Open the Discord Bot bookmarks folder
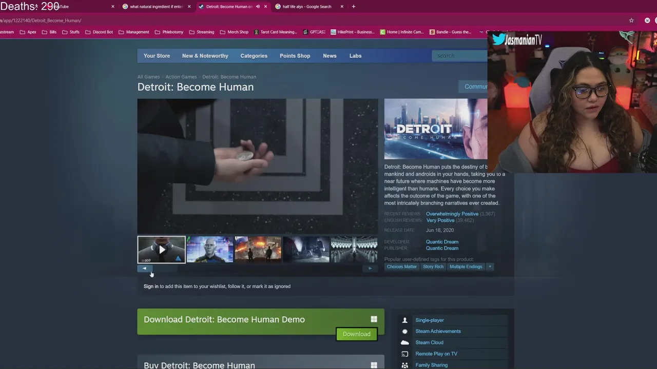657x369 pixels. pyautogui.click(x=99, y=32)
